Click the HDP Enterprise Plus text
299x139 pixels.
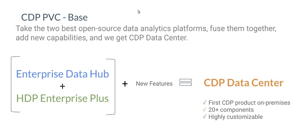63,99
